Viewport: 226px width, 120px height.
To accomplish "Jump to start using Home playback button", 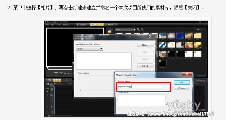I will (65, 74).
